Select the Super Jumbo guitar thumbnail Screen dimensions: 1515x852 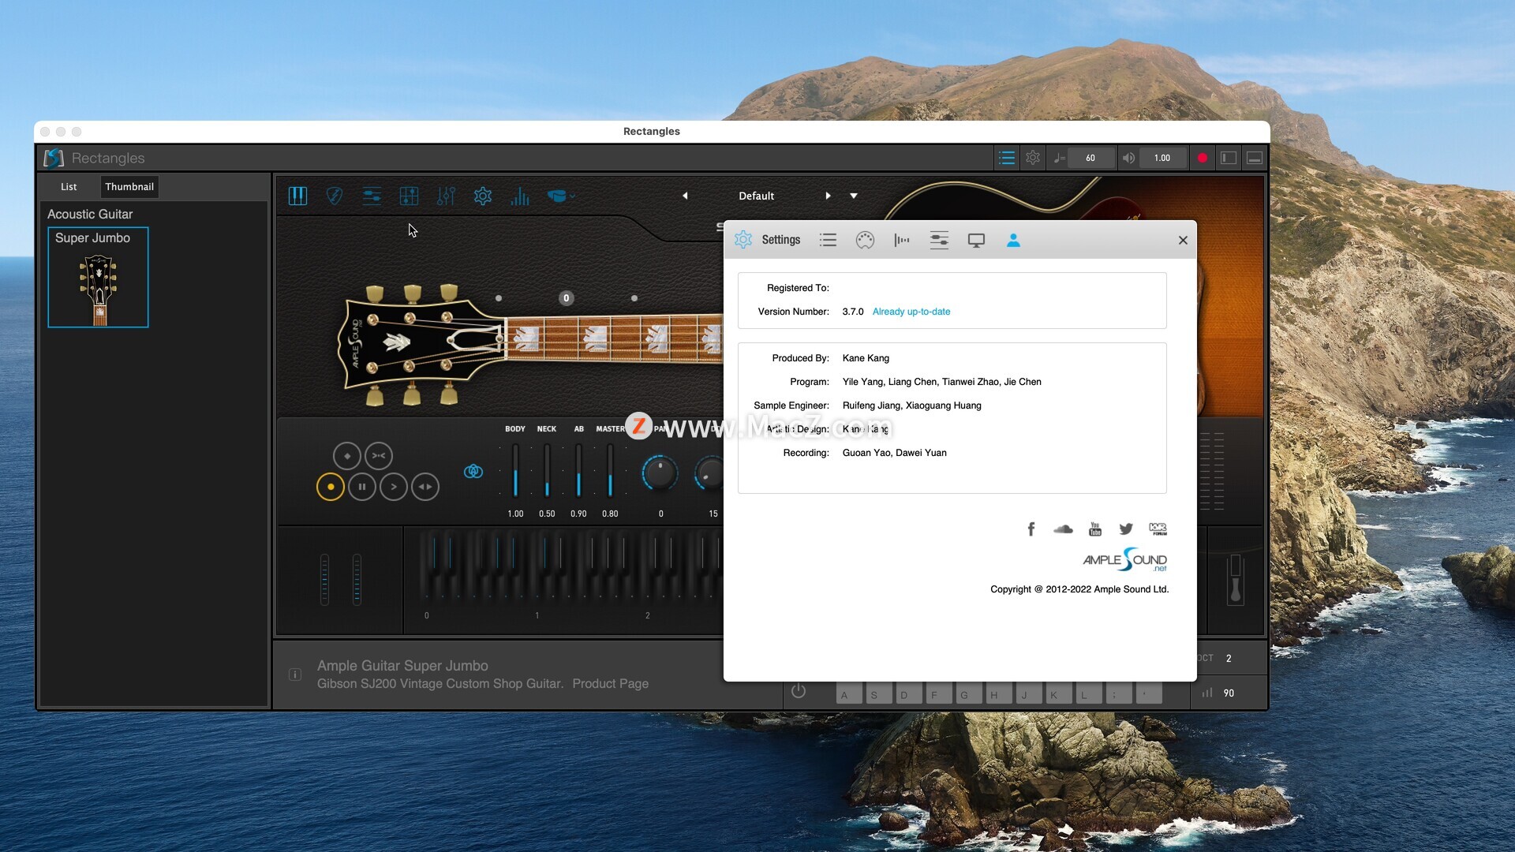[98, 277]
